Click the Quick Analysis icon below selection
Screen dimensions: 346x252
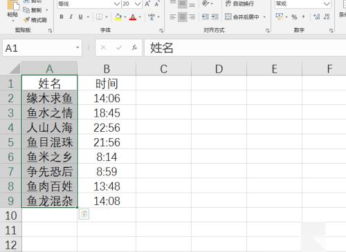click(84, 214)
